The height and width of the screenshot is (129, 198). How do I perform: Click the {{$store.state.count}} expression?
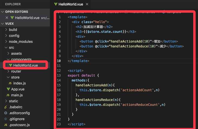(x=105, y=32)
